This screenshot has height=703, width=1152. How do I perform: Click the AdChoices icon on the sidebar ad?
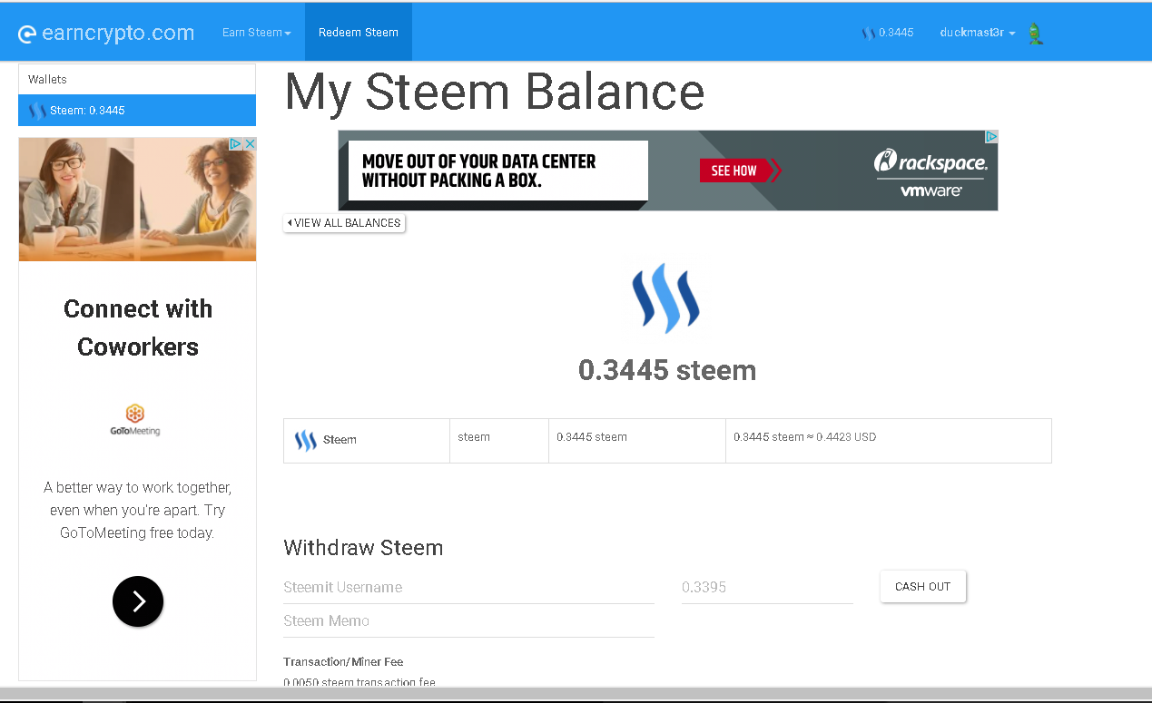(235, 144)
